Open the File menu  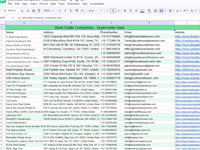pos(10,4)
